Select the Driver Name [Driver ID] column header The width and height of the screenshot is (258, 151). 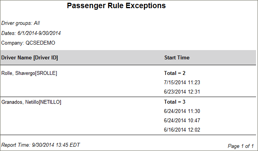30,58
